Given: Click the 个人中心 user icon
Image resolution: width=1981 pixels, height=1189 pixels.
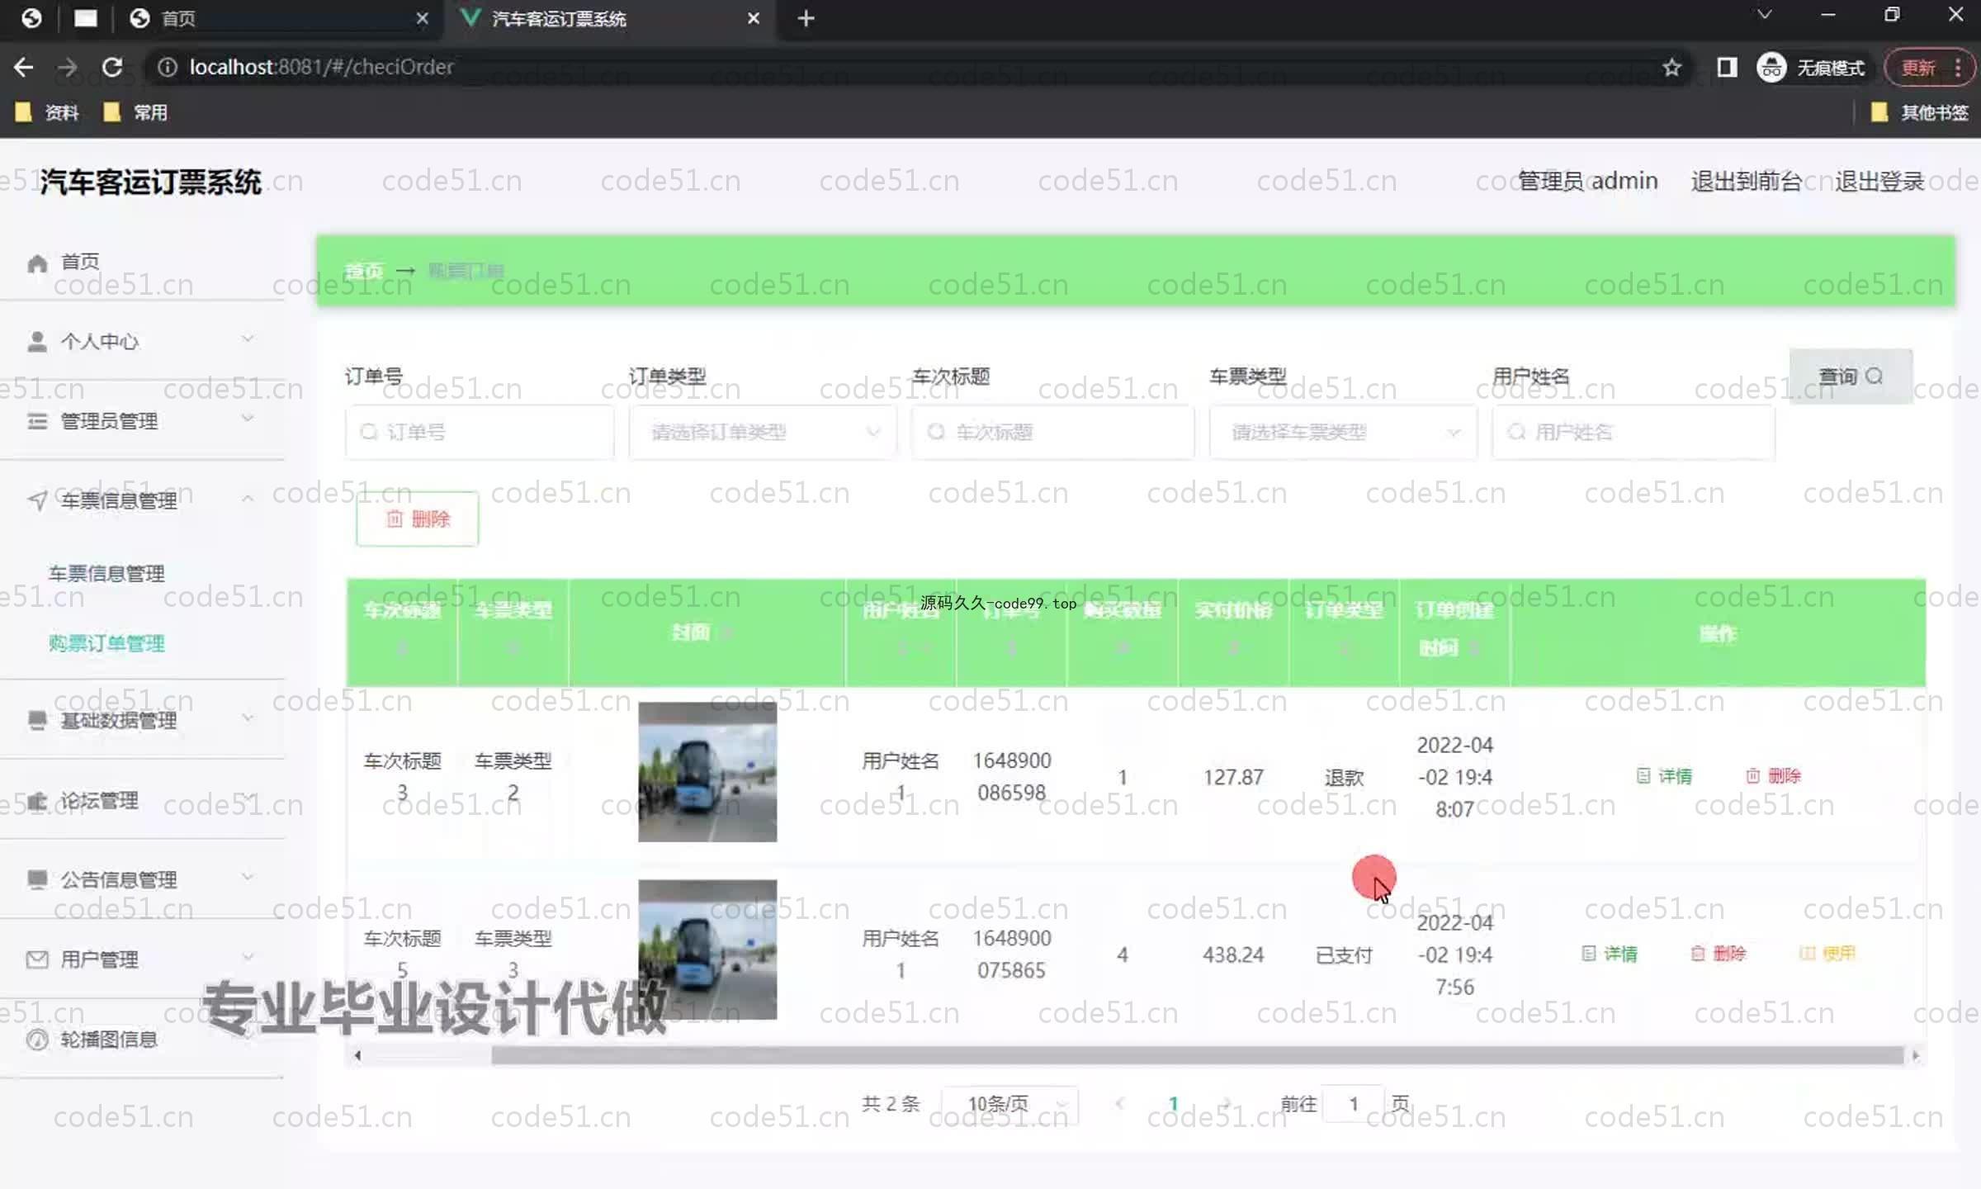Looking at the screenshot, I should coord(37,342).
